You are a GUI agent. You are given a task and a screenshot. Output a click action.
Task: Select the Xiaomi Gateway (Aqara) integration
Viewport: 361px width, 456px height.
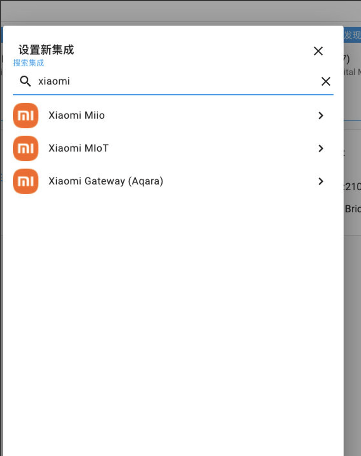pos(173,181)
